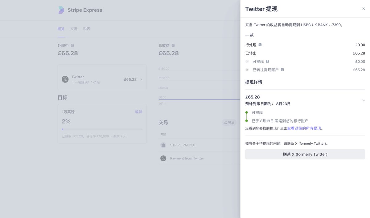Open the 交易 tab
The image size is (370, 218).
(74, 29)
